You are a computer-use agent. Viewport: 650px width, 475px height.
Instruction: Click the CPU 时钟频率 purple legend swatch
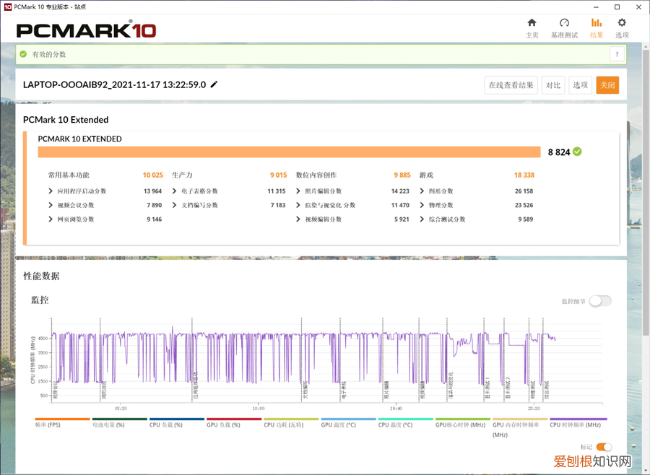point(578,419)
